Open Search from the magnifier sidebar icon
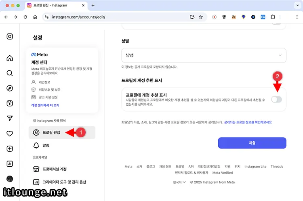303x201 pixels. point(10,73)
